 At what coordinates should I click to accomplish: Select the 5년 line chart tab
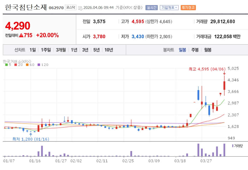(96, 50)
